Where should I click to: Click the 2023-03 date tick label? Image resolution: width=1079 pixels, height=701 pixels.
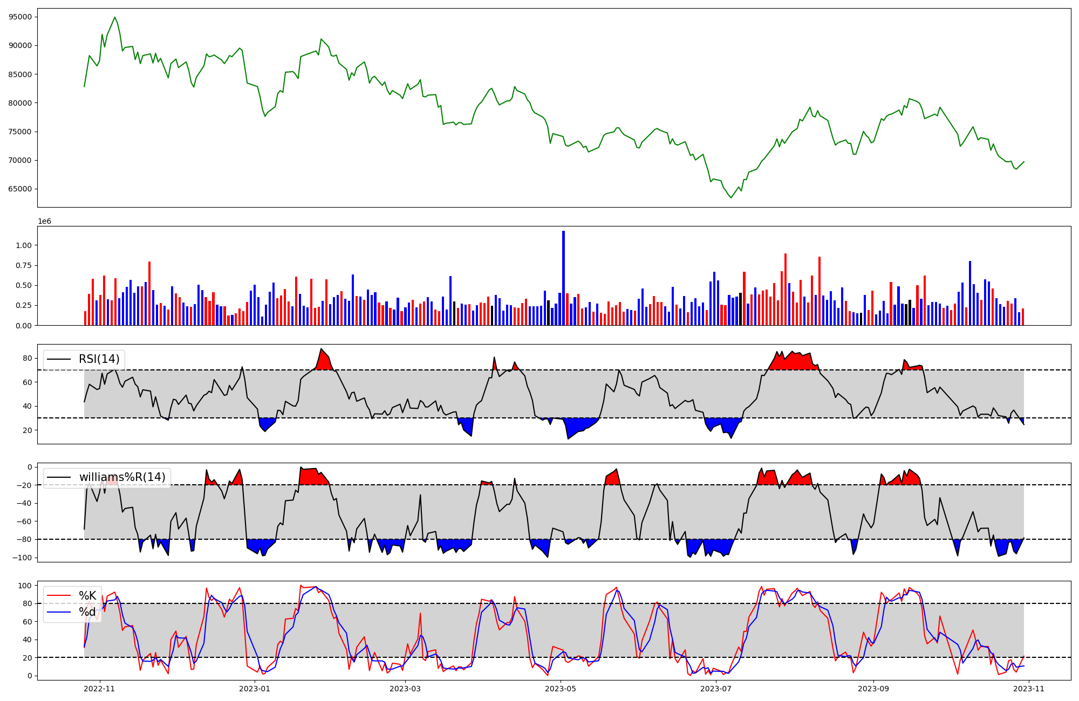tap(405, 689)
